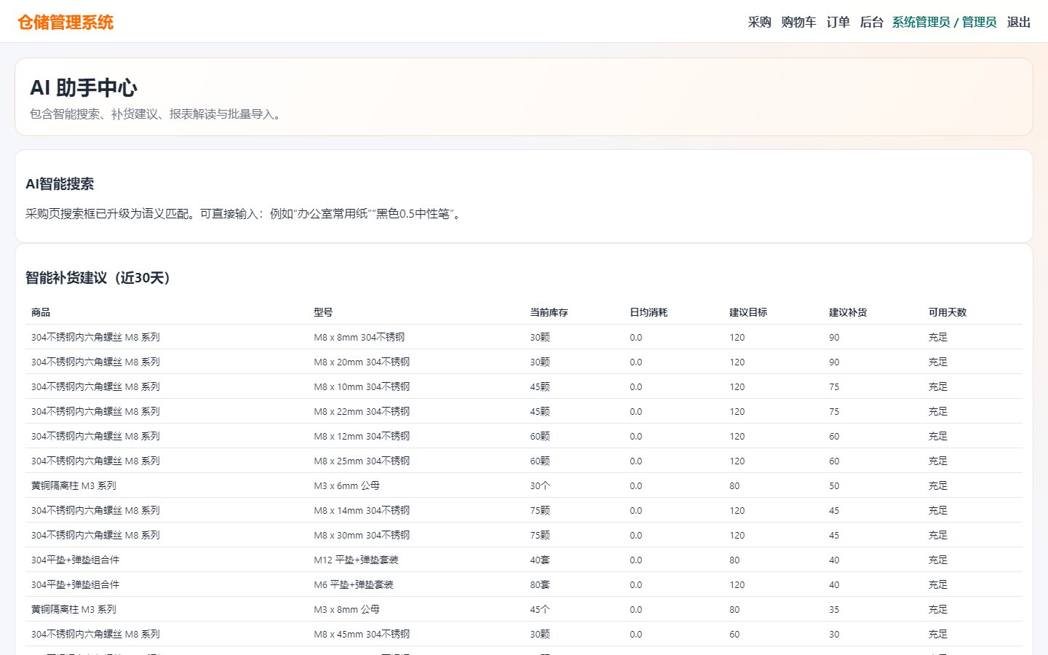Click 充足 status in the M8 x 8mm row
This screenshot has width=1048, height=655.
pyautogui.click(x=938, y=337)
